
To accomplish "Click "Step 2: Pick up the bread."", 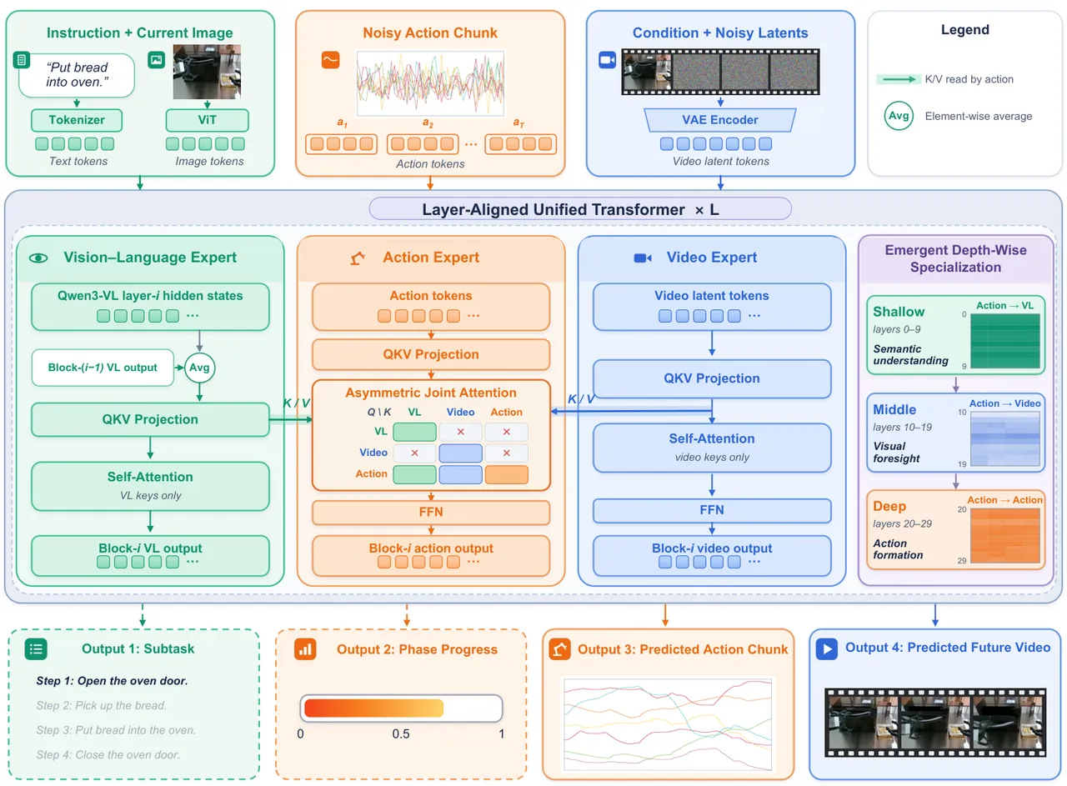I will coord(102,705).
